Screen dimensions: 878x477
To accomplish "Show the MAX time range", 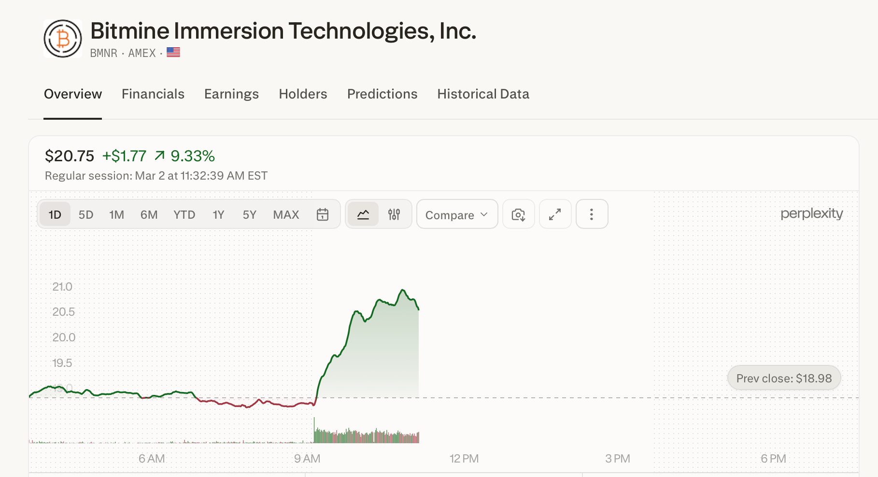I will tap(286, 214).
